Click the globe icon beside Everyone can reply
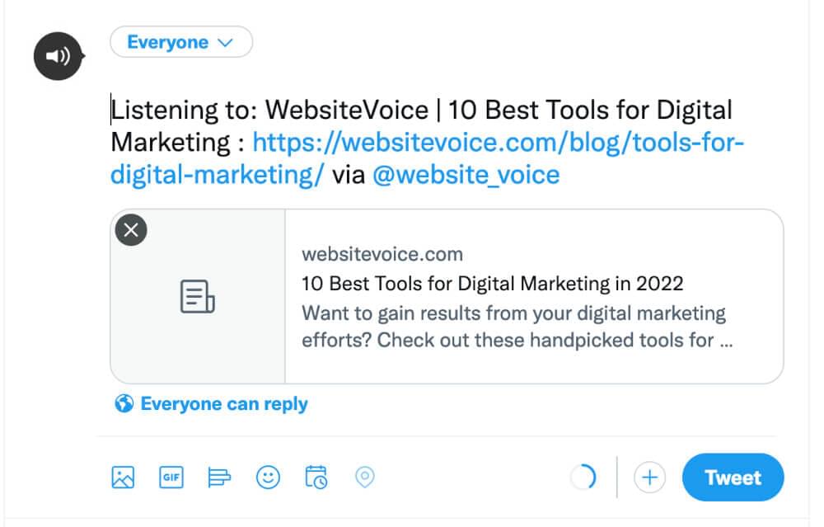The width and height of the screenshot is (824, 527). (x=124, y=403)
